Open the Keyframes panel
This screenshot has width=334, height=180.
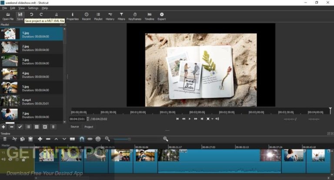135,16
